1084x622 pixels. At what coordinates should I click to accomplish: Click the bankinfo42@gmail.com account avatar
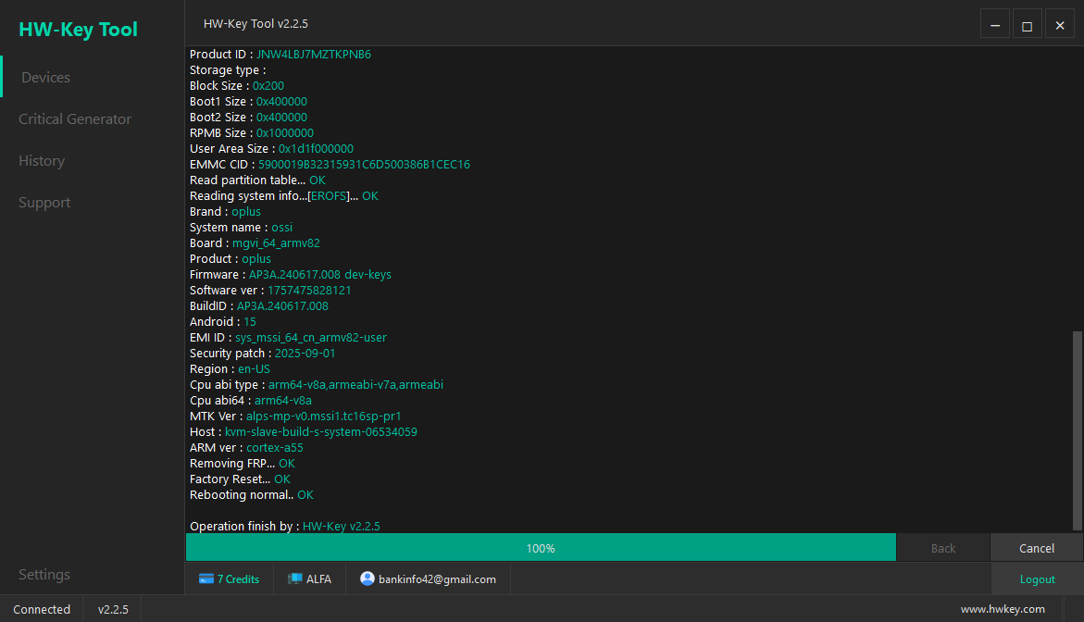tap(369, 578)
